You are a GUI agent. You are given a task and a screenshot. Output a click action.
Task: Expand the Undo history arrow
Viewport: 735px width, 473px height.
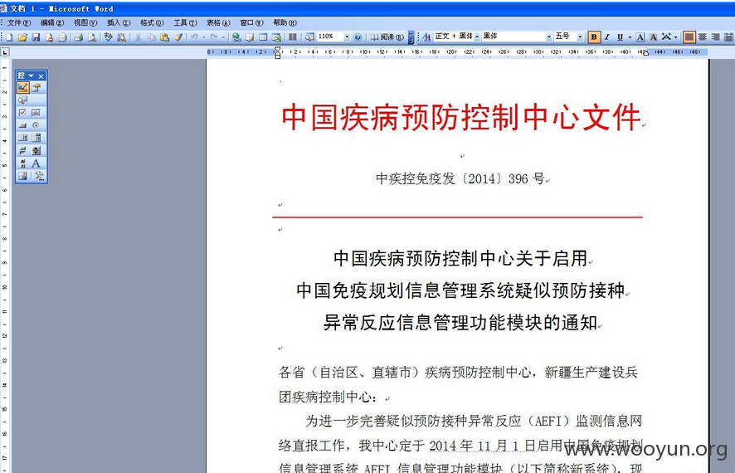click(x=203, y=37)
